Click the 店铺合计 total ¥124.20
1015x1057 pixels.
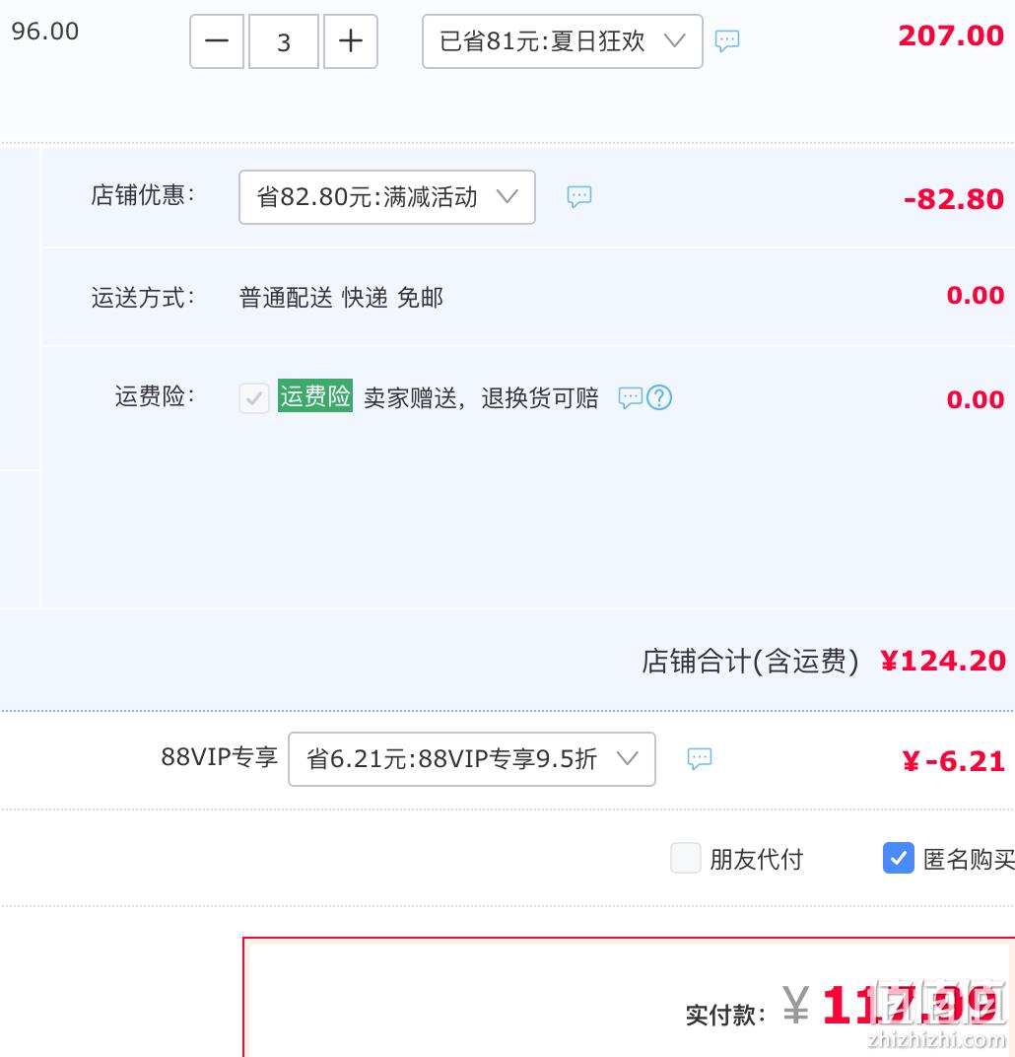[943, 661]
